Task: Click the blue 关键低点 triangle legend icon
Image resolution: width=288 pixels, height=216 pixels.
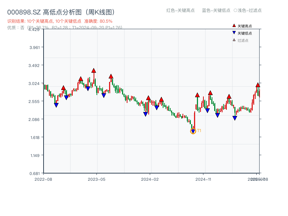Action: coord(234,33)
